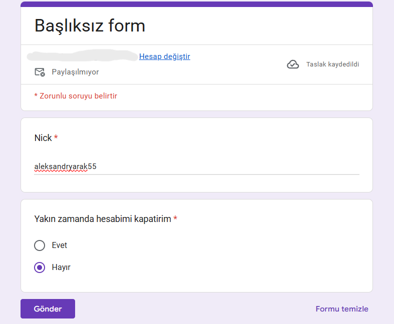
Task: Click the blurred account email address
Action: [83, 55]
